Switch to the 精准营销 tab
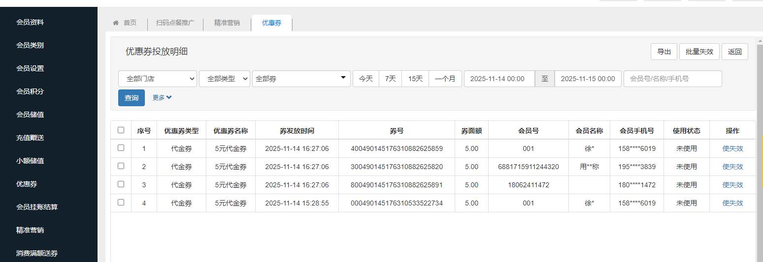 pos(227,23)
